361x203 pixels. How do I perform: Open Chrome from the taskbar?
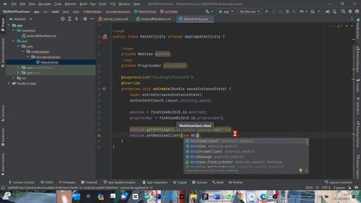pos(240,197)
